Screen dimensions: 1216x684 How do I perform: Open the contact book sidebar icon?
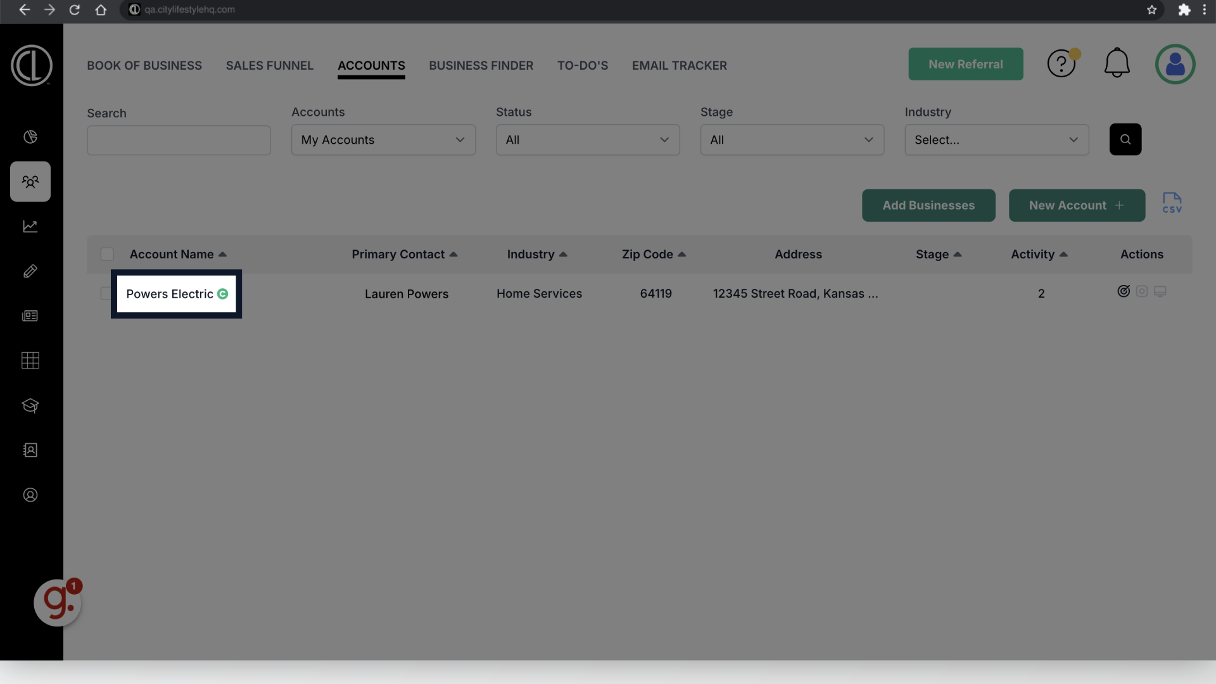(x=30, y=450)
